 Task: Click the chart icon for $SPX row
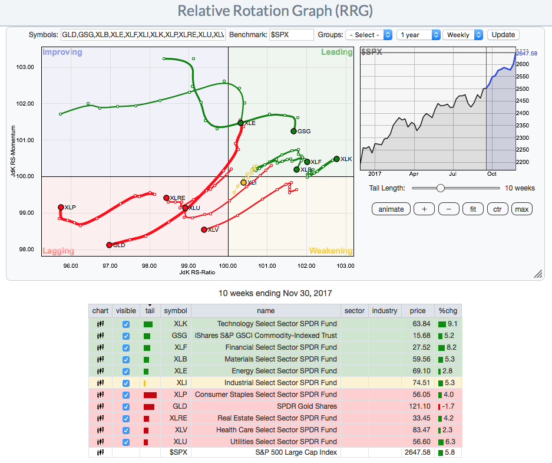click(x=100, y=452)
